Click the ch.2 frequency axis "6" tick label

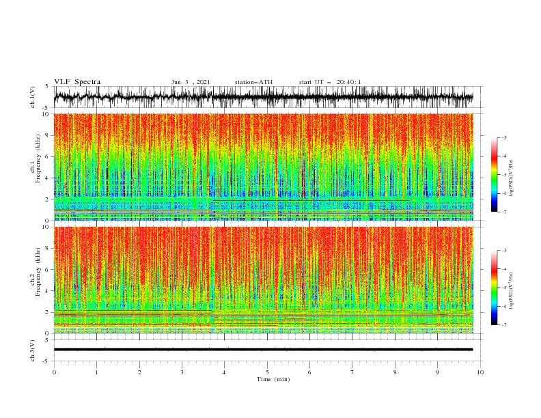[x=47, y=270]
